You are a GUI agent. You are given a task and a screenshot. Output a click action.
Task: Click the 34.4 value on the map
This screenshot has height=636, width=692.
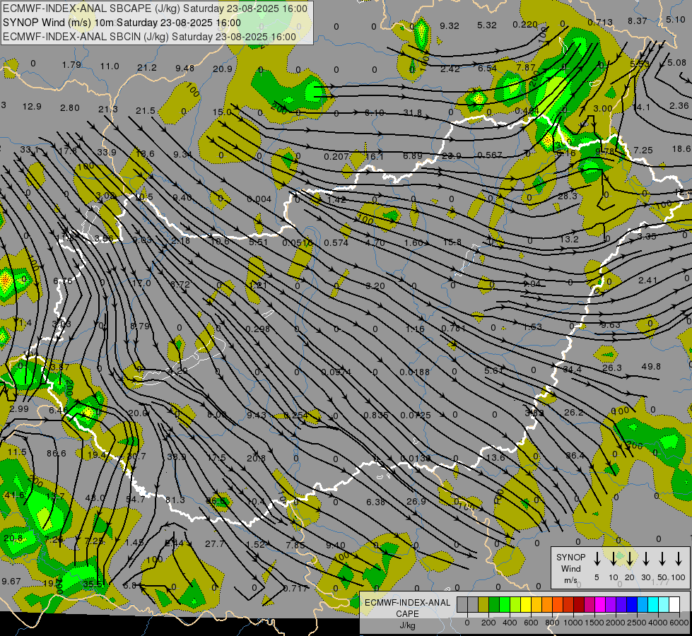click(x=572, y=369)
